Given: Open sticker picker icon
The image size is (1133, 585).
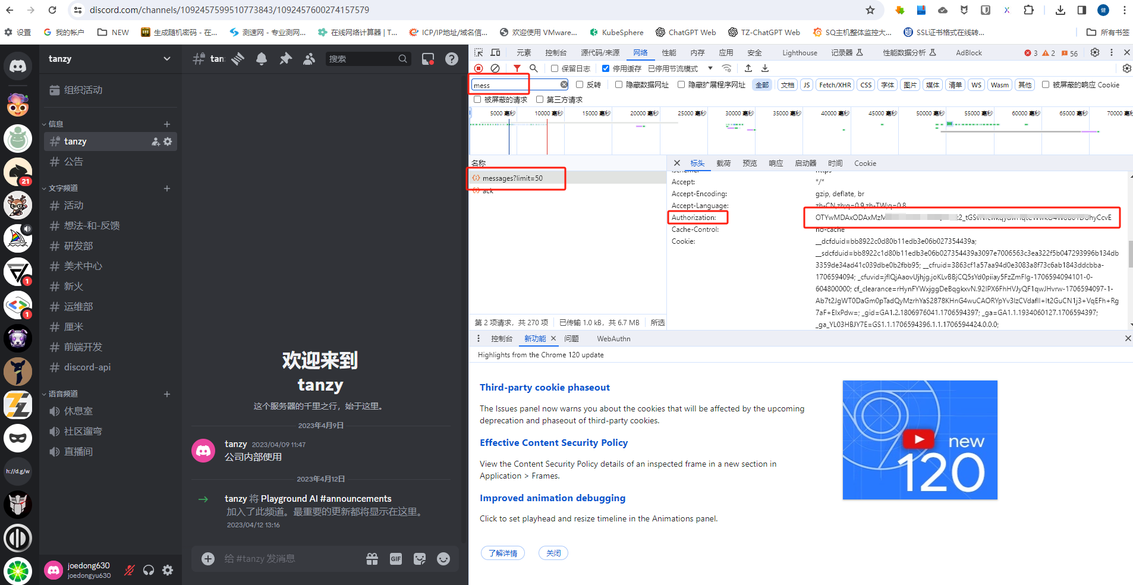Looking at the screenshot, I should pyautogui.click(x=420, y=559).
